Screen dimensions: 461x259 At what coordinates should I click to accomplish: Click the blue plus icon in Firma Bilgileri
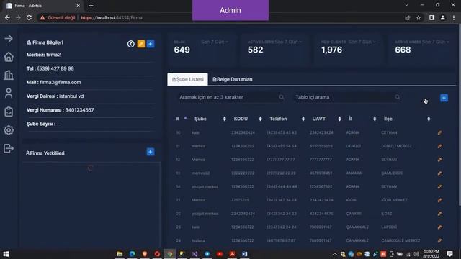[x=151, y=44]
